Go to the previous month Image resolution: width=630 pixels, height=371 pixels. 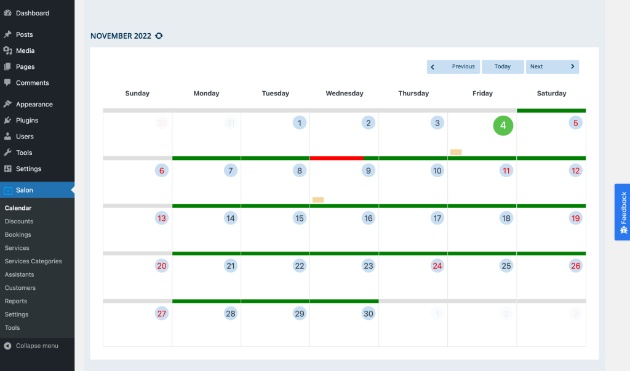[x=453, y=66]
